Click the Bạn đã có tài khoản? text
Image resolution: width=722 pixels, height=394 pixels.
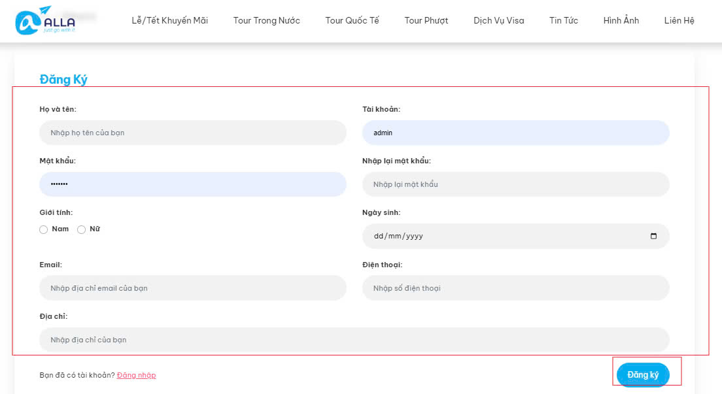77,375
